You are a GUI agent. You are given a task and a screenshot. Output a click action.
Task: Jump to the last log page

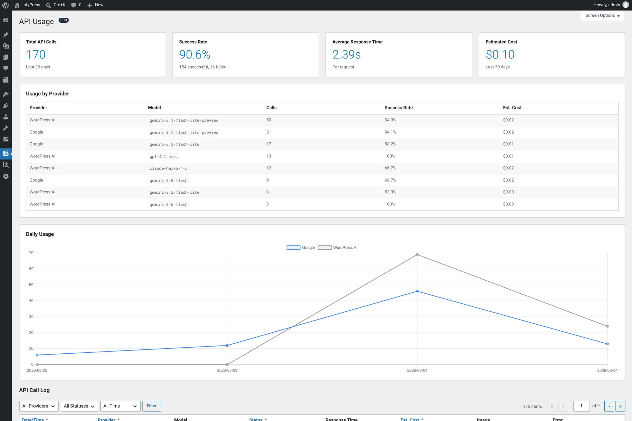(x=620, y=406)
